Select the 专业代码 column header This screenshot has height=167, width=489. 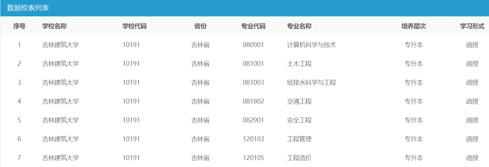253,26
